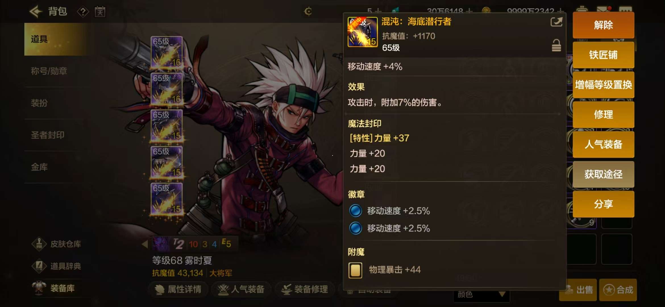The image size is (665, 307).
Task: Open the help question mark icon
Action: [x=83, y=12]
